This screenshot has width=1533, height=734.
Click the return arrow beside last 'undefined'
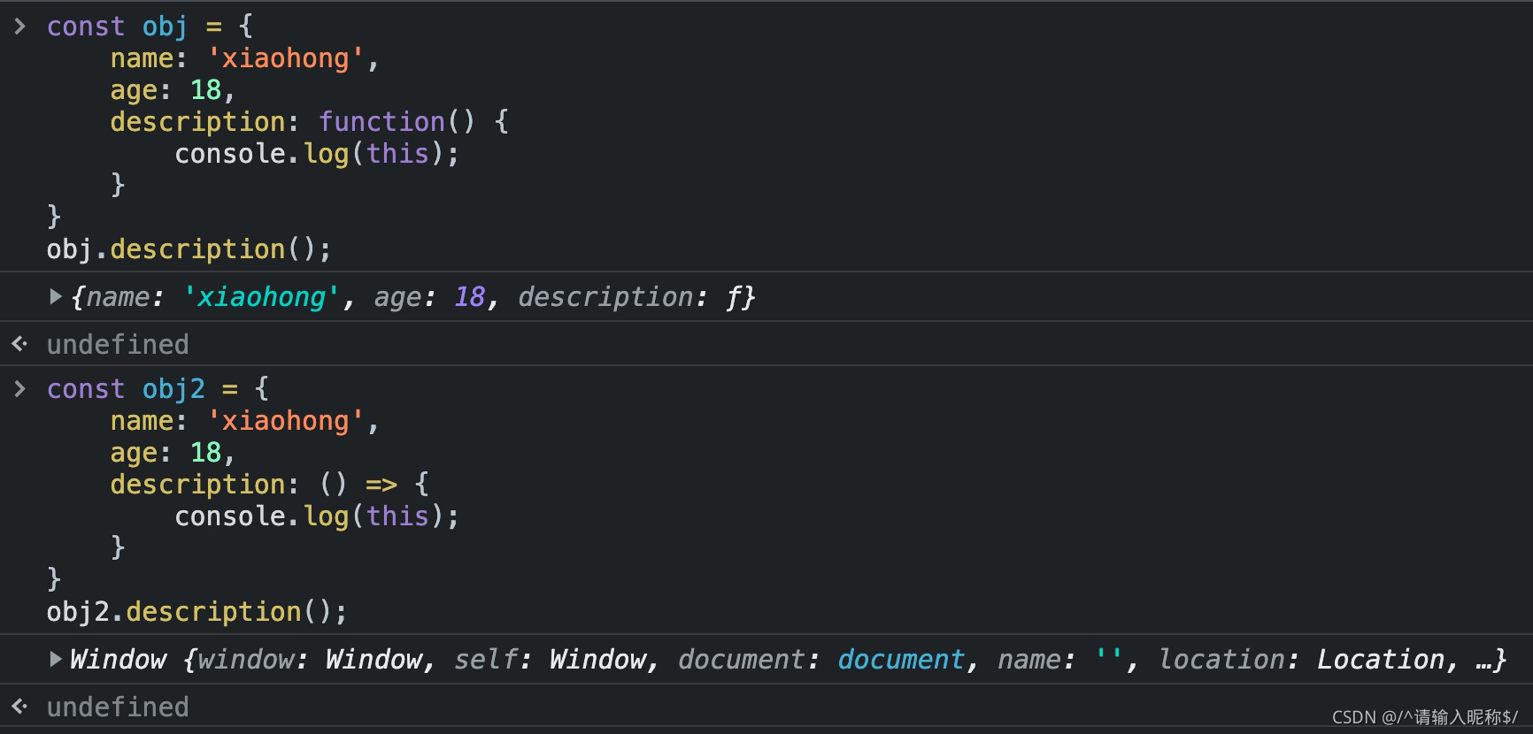click(19, 707)
